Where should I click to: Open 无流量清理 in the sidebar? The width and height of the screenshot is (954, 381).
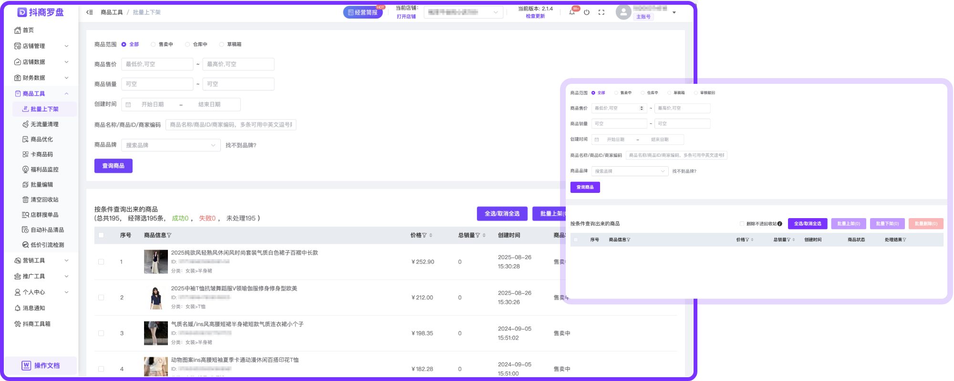click(44, 124)
